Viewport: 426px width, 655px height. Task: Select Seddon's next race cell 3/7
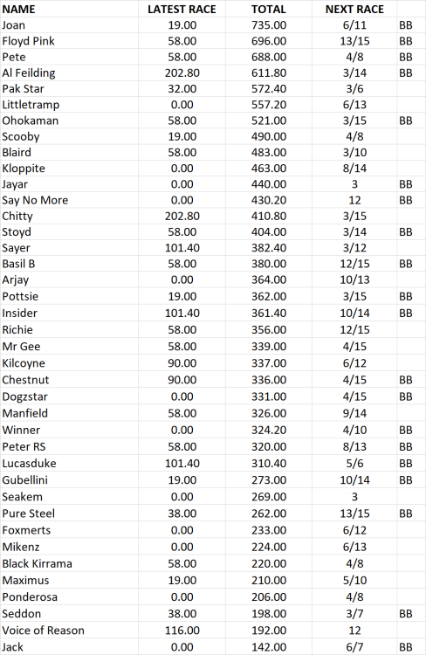(354, 614)
